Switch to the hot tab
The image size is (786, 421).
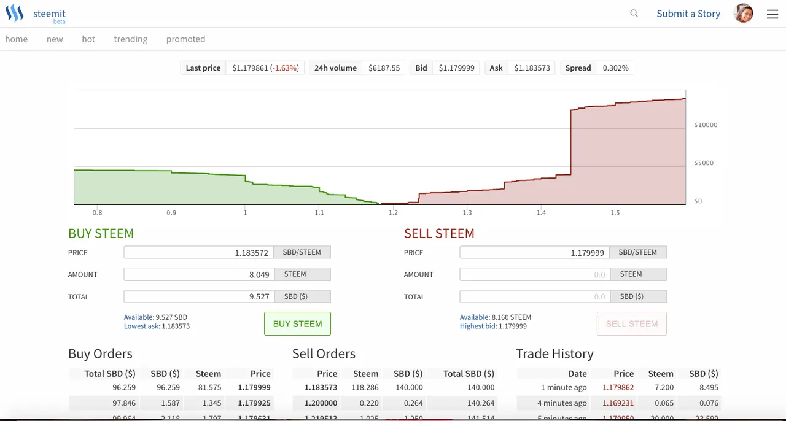88,39
